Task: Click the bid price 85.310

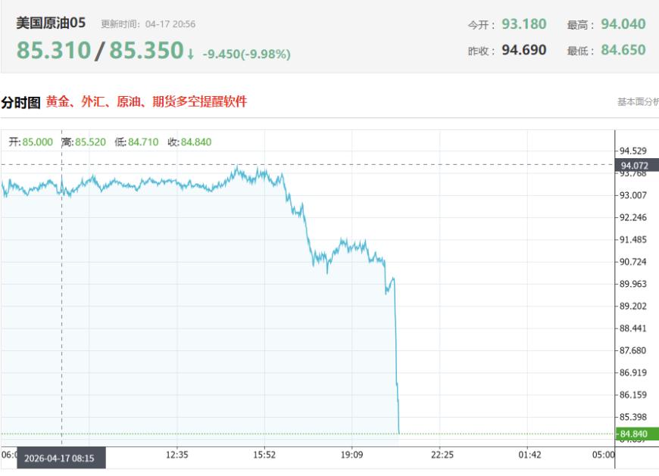Action: 53,51
